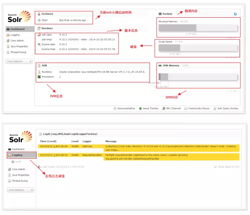Click the Time (Local) column header
This screenshot has width=250, height=215.
48,141
